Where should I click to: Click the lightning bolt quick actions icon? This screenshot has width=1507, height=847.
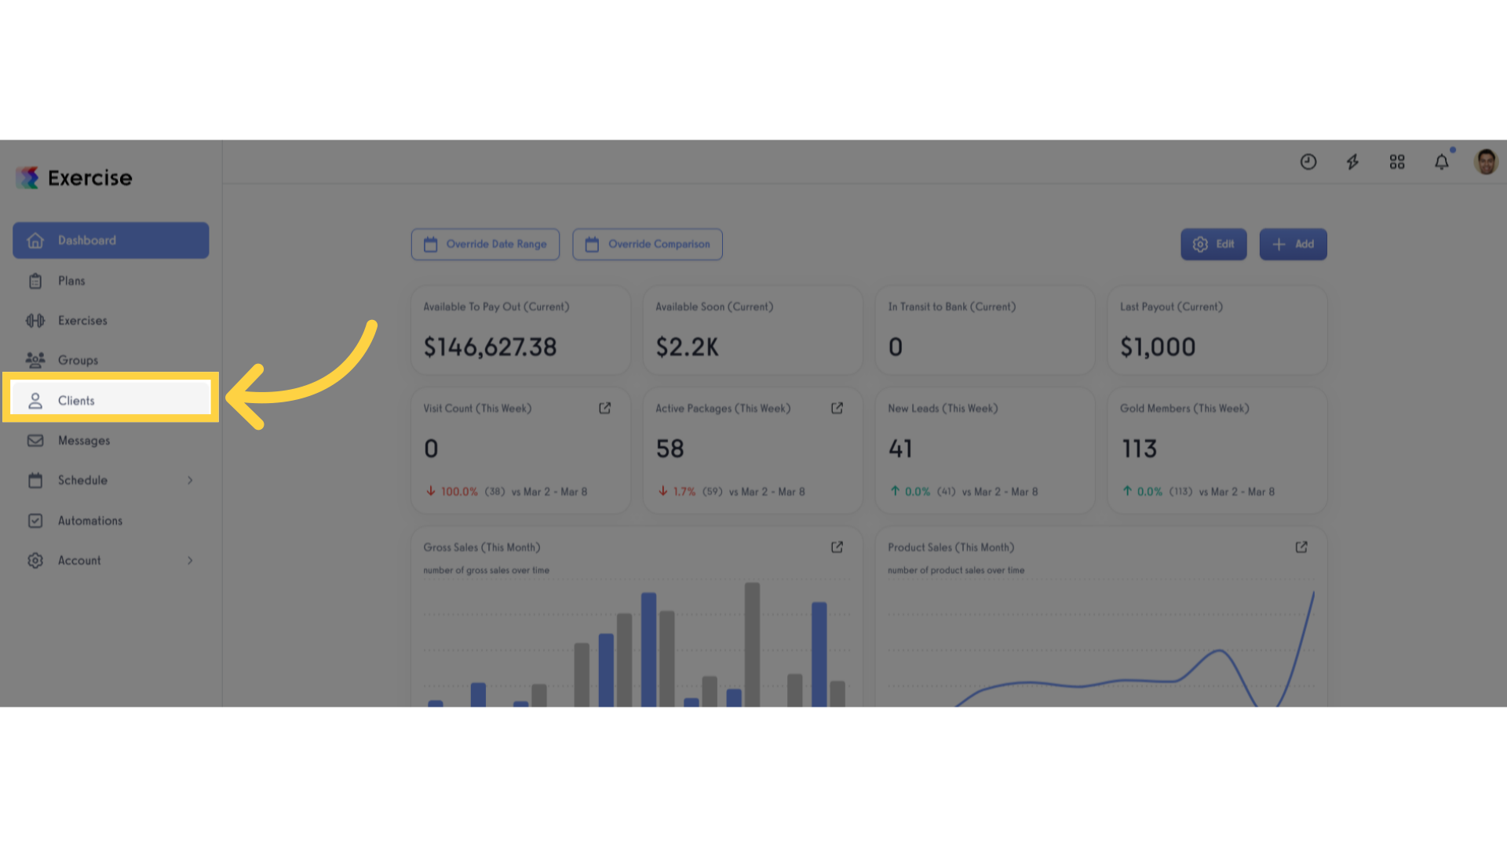[1352, 162]
